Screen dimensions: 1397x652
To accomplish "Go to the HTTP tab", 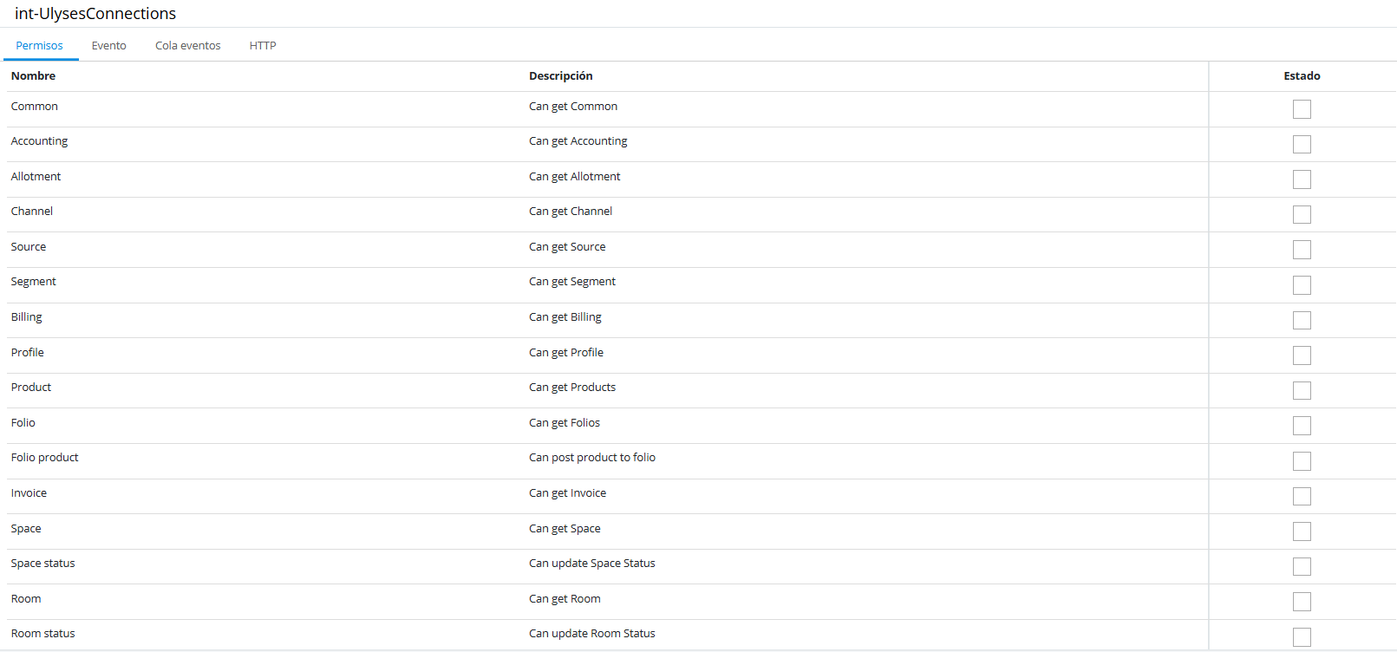I will click(x=263, y=46).
